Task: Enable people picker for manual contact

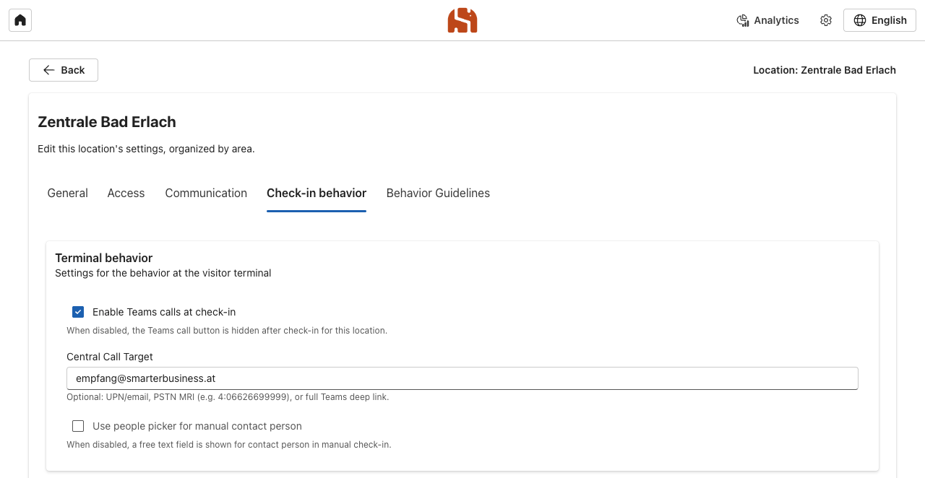Action: [78, 426]
